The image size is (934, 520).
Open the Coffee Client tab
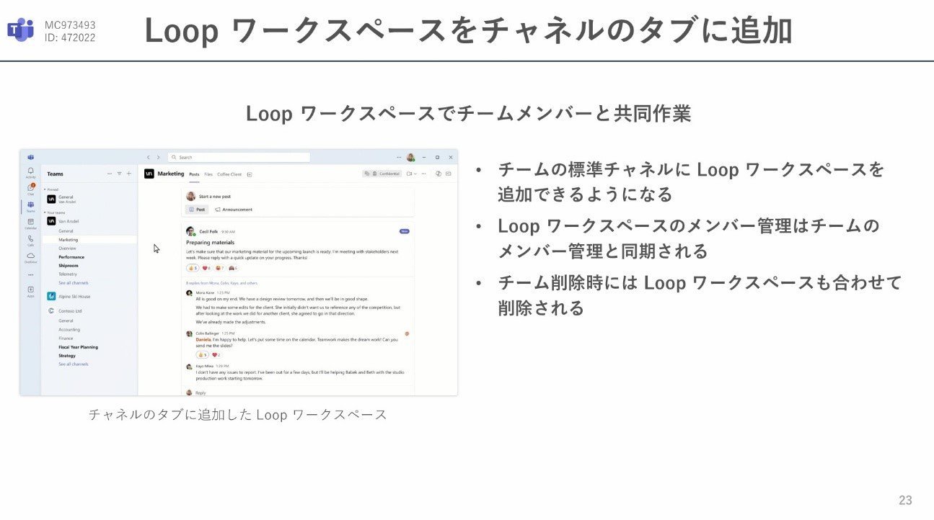point(229,174)
